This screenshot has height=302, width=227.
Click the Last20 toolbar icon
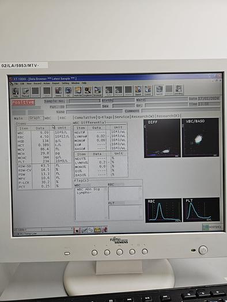pyautogui.click(x=160, y=90)
